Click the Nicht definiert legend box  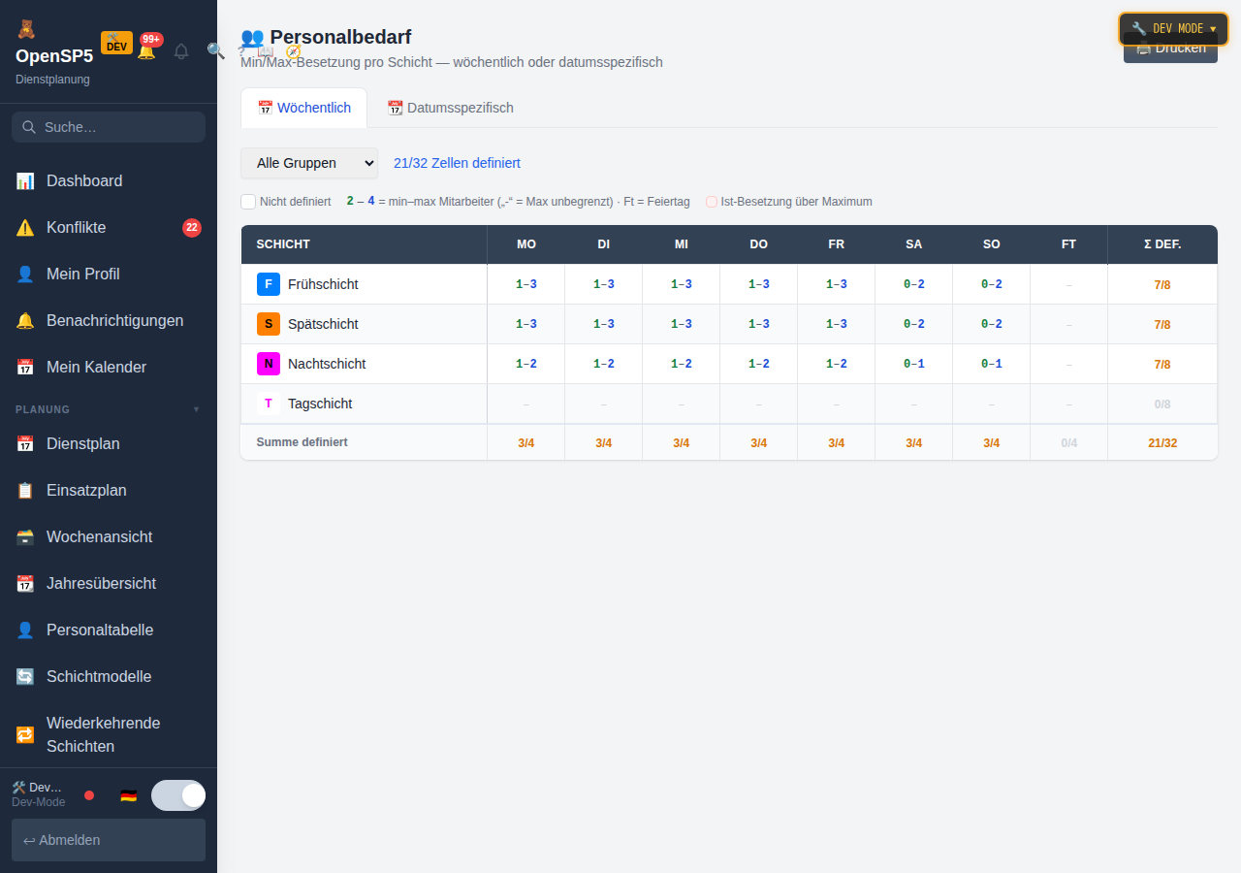pyautogui.click(x=248, y=202)
